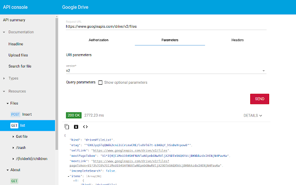Open the Headers tab
296x185 pixels.
point(237,40)
